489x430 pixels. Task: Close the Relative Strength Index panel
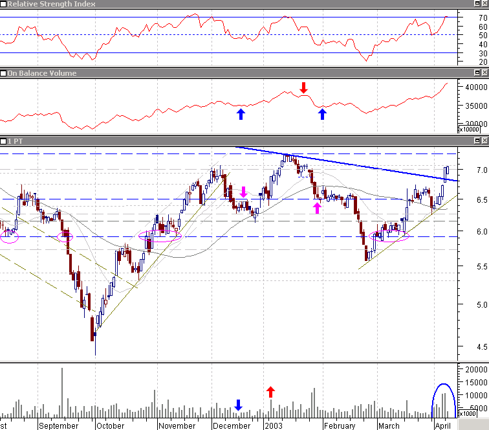tap(484, 3)
